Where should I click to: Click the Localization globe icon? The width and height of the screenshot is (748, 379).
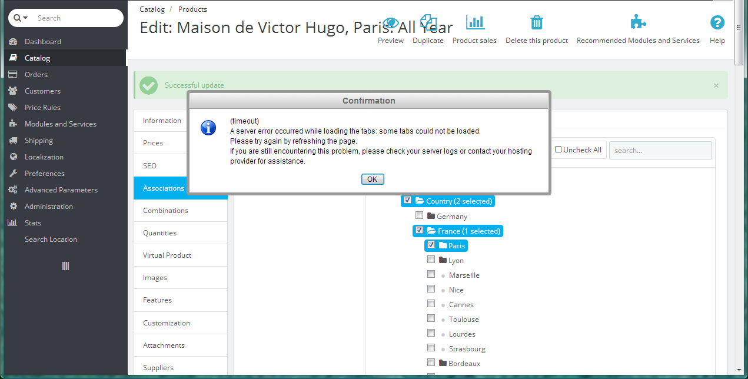click(x=12, y=157)
